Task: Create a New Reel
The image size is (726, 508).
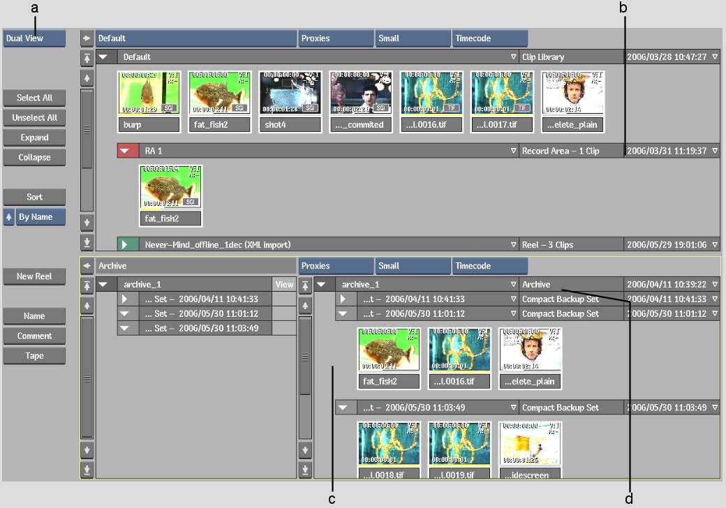Action: click(x=34, y=277)
